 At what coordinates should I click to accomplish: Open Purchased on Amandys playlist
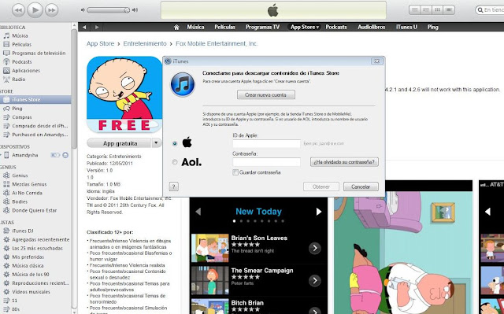click(40, 135)
